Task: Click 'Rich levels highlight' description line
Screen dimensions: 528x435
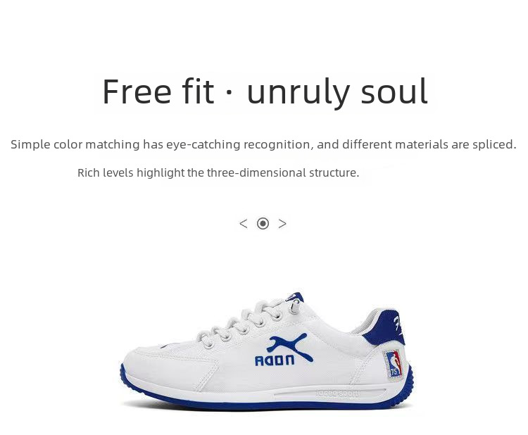Action: coord(218,172)
